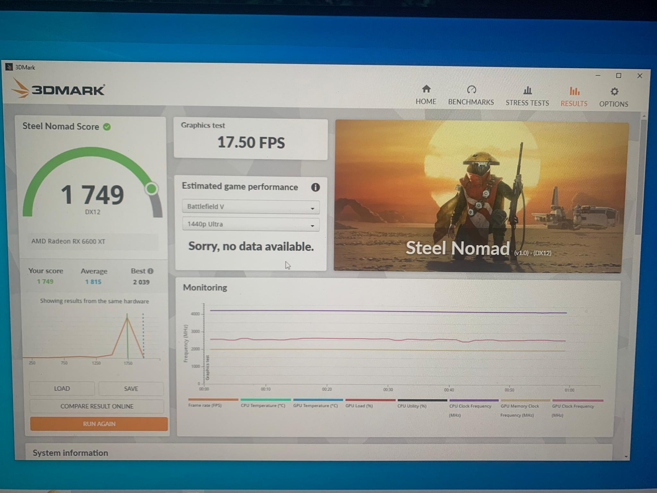Switch to the RESULTS tab label

tap(574, 104)
